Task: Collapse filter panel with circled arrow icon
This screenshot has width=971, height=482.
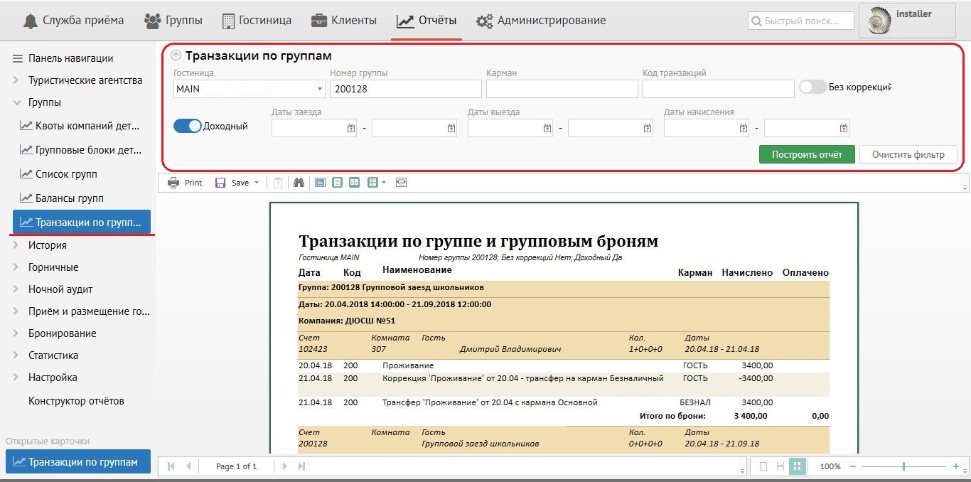Action: [x=176, y=55]
